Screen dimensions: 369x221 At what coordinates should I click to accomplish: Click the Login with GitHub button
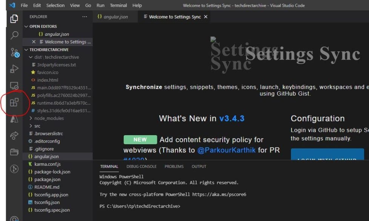point(327,154)
